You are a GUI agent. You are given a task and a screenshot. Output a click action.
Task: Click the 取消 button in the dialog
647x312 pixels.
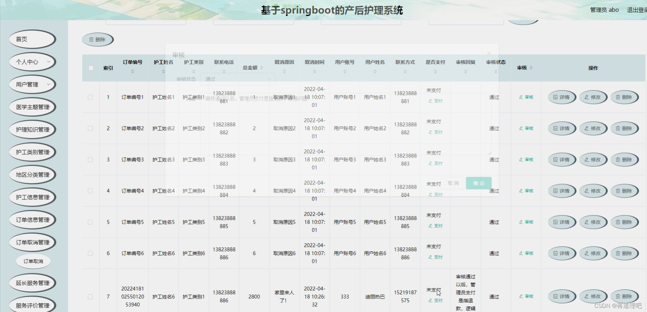453,183
